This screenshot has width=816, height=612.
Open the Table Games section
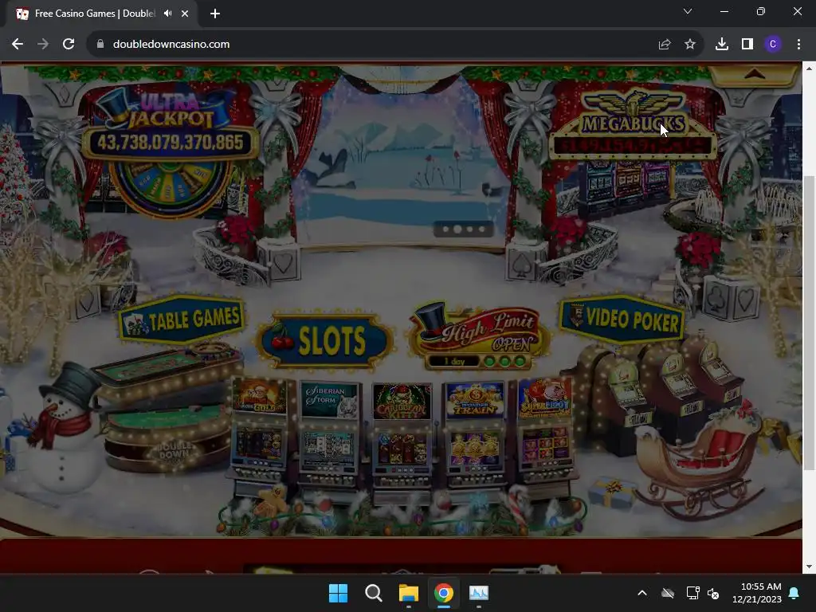182,320
